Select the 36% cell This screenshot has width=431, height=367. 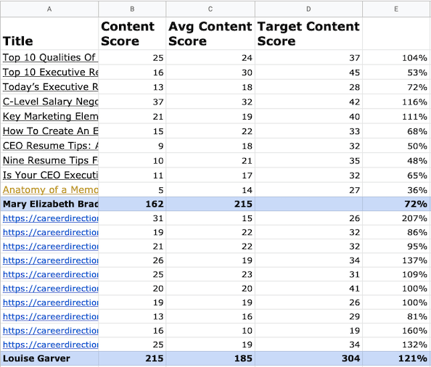point(396,190)
